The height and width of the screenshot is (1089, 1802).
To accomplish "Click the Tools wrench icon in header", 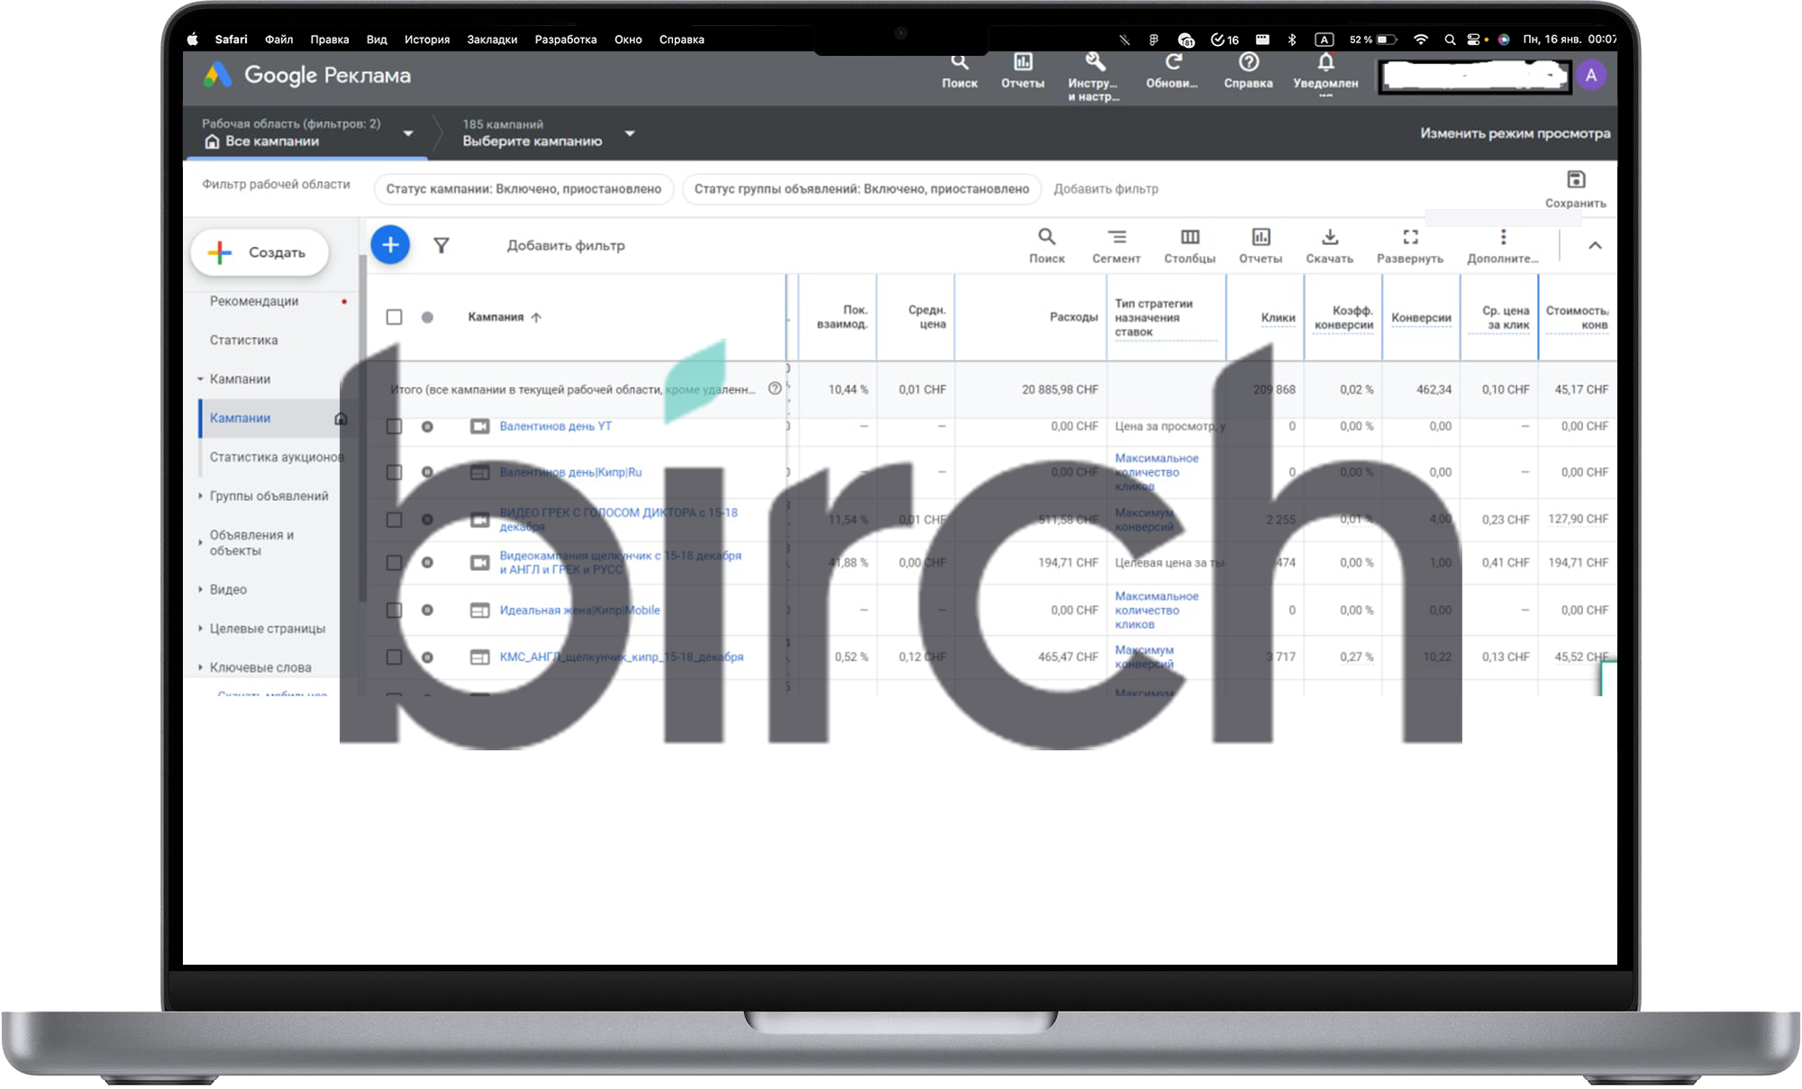I will pyautogui.click(x=1094, y=63).
